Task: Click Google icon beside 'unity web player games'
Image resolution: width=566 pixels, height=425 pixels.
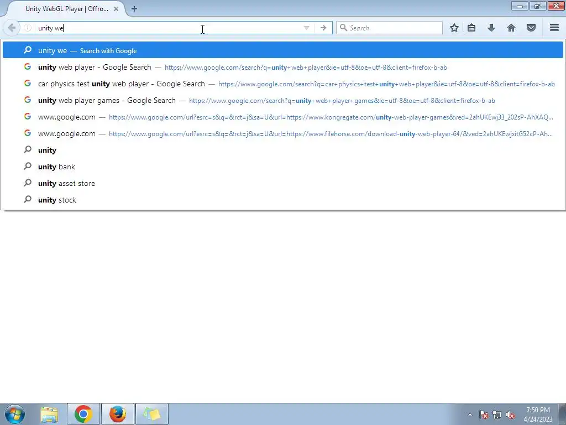Action: click(28, 100)
